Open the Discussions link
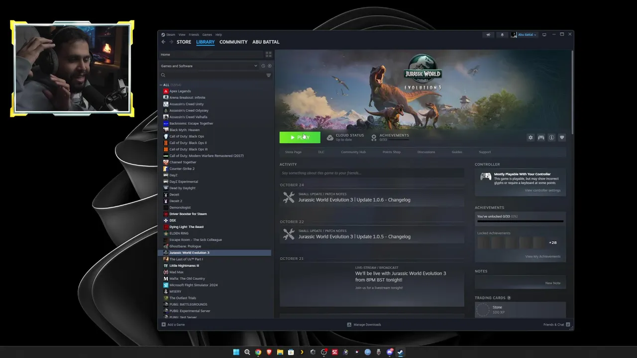 [426, 152]
